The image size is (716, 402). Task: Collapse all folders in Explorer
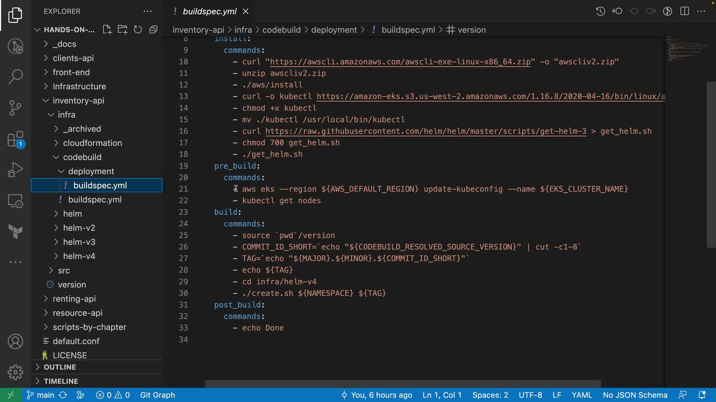click(x=153, y=30)
